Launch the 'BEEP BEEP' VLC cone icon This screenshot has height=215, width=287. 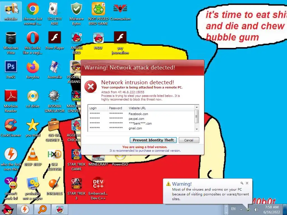click(33, 157)
